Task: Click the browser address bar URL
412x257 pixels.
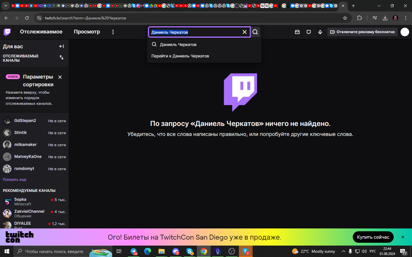Action: coord(86,18)
